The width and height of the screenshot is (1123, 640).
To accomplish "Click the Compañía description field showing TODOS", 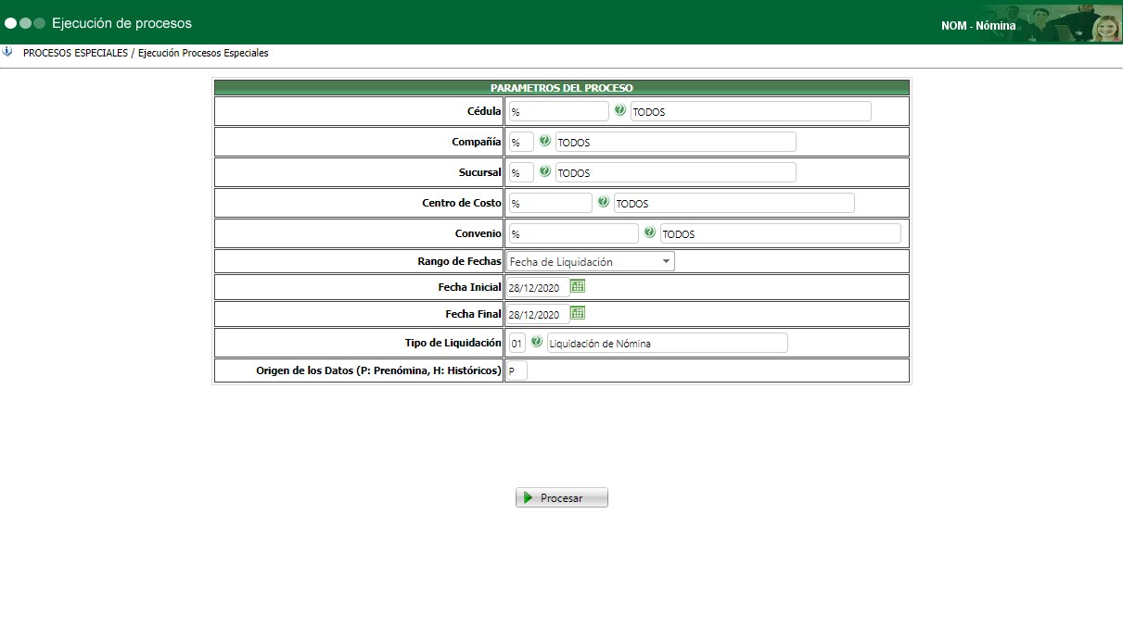I will (x=676, y=142).
